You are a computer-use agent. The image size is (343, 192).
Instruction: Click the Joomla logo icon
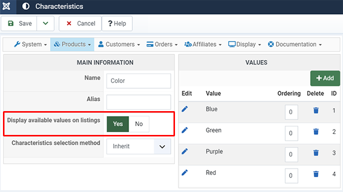[x=6, y=6]
